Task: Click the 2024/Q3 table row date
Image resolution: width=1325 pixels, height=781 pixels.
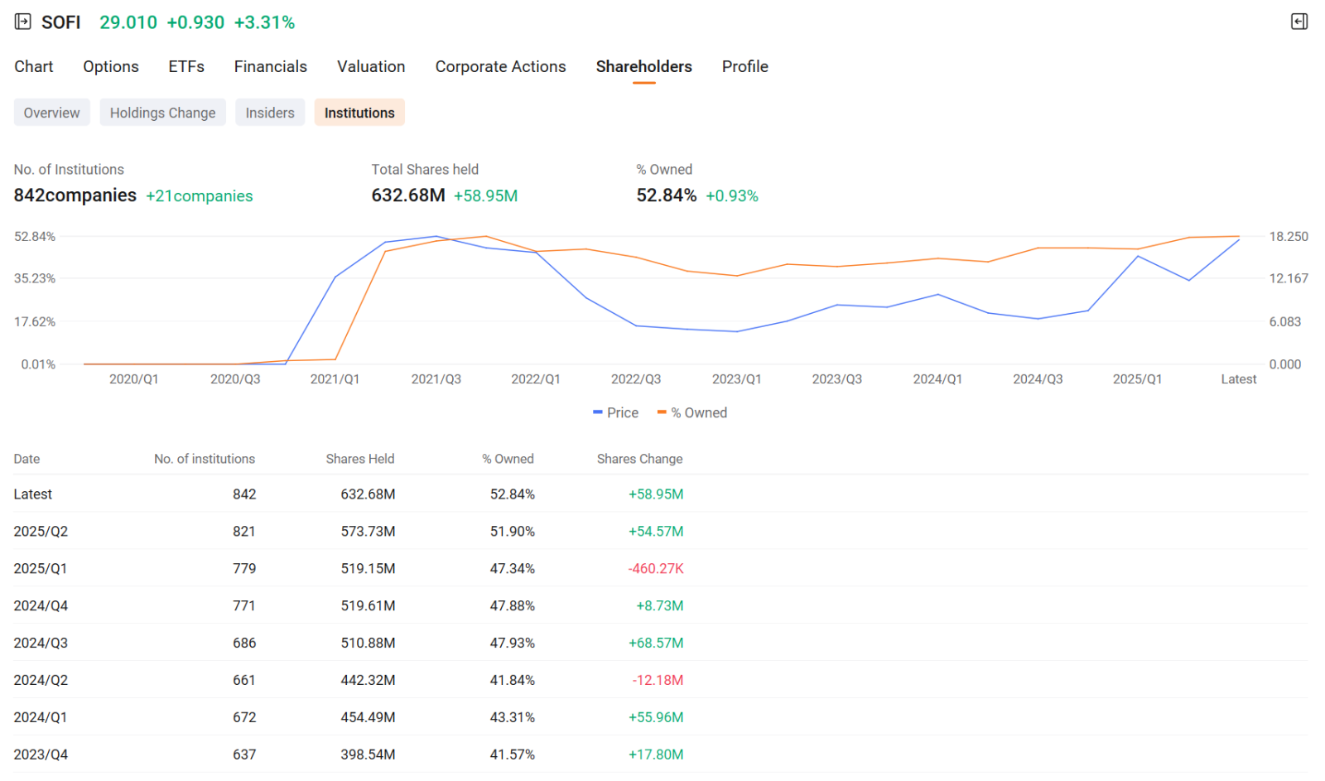Action: click(41, 644)
